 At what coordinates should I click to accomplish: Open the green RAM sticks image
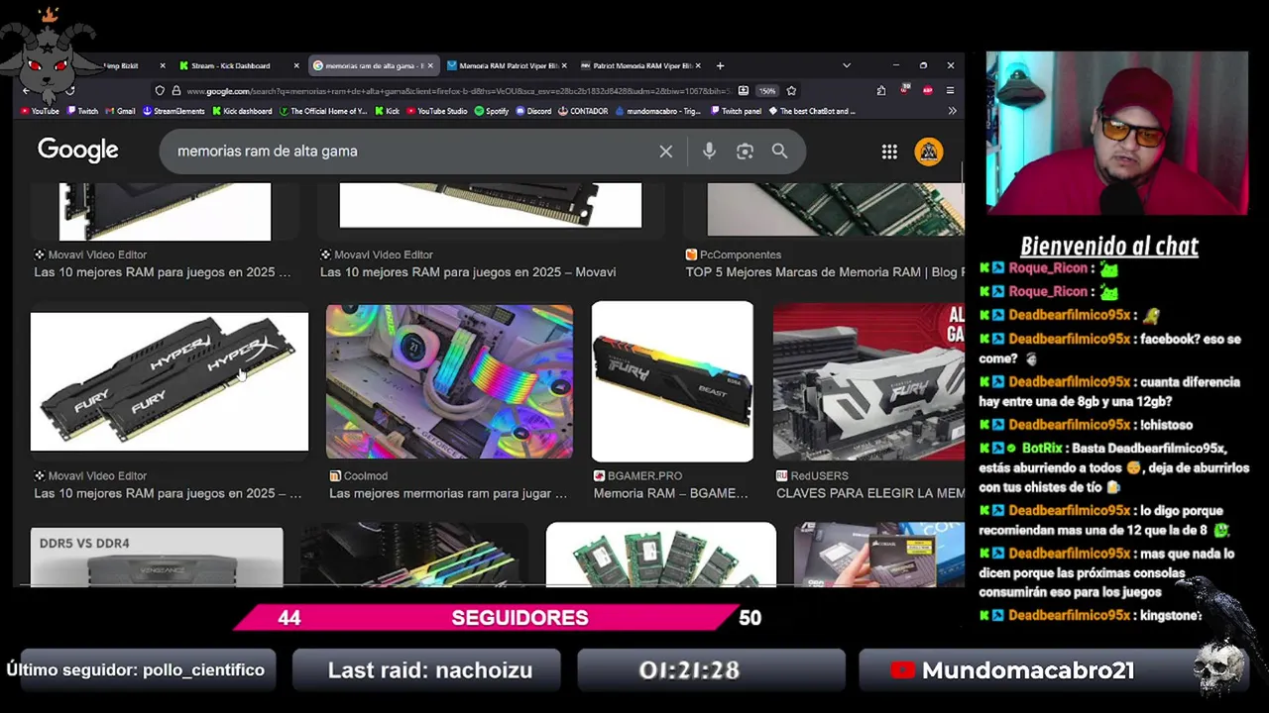(x=661, y=555)
